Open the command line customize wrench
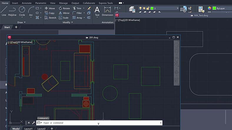 33,123
